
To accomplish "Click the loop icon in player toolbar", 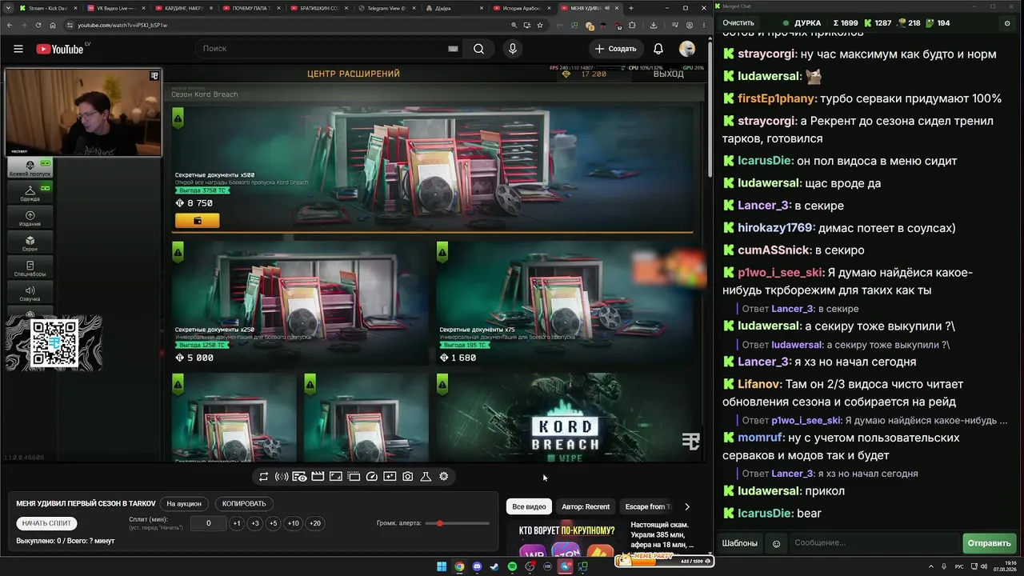I will [263, 477].
